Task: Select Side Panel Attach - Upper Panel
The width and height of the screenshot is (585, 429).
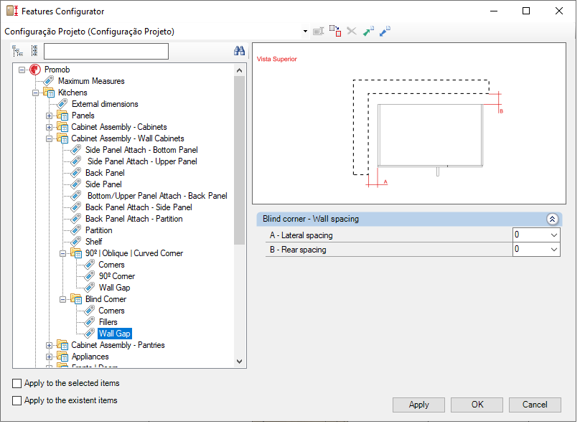Action: click(x=142, y=161)
